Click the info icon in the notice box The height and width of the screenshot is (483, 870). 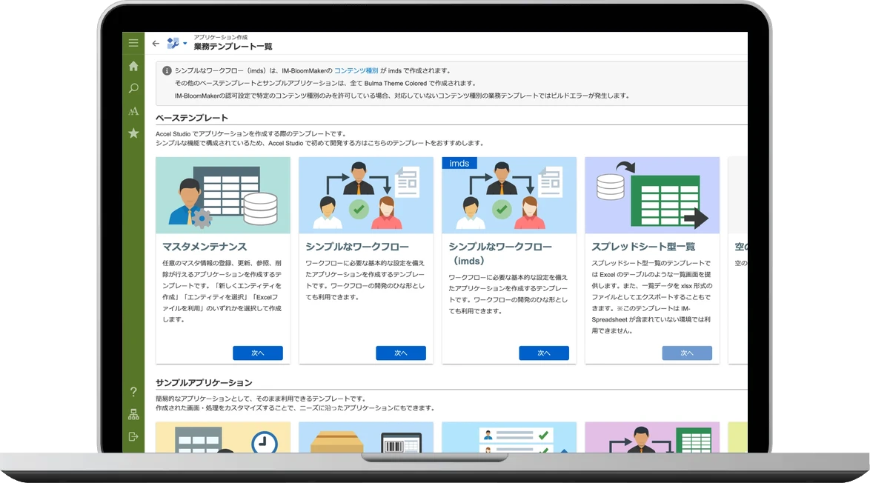(167, 71)
